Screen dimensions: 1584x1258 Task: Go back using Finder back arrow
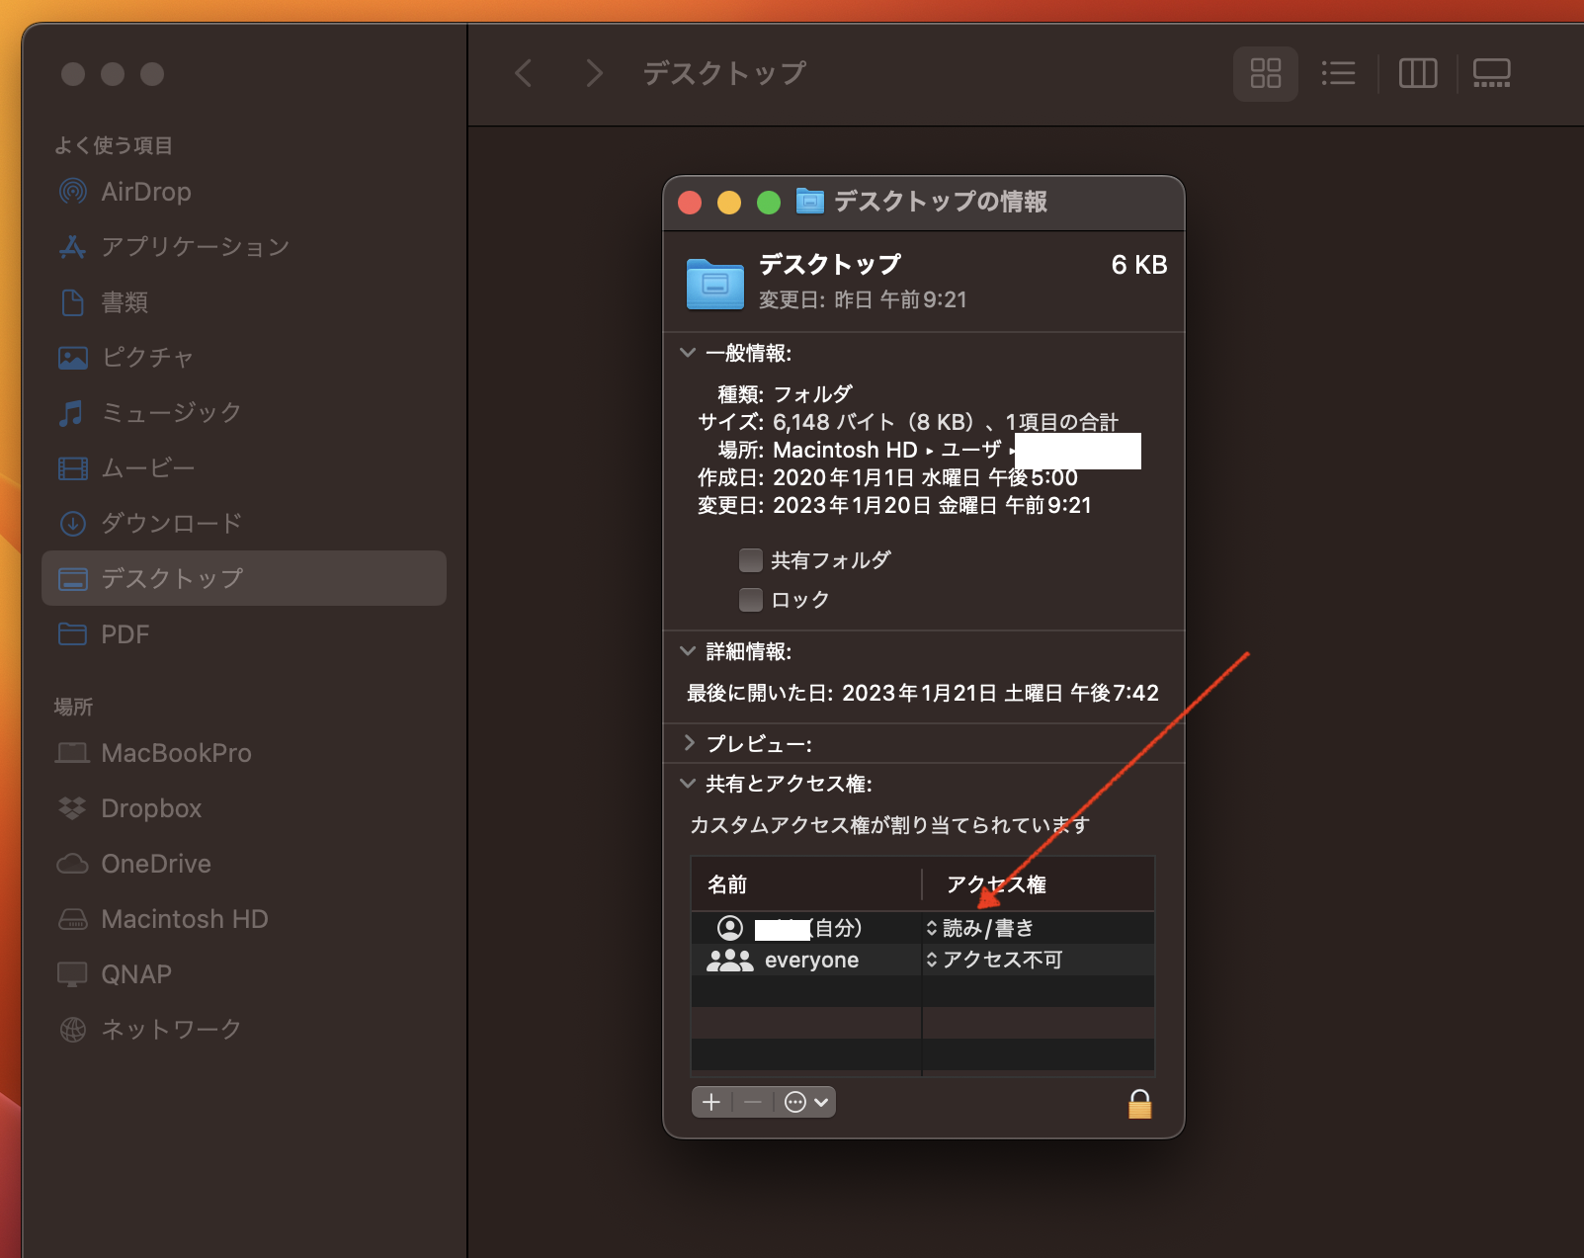[524, 73]
